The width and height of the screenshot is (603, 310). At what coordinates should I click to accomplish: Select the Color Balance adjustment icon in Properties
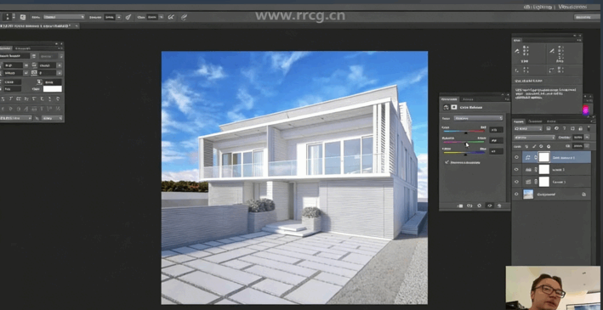(x=447, y=107)
